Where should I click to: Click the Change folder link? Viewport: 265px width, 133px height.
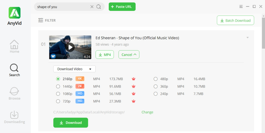pyautogui.click(x=147, y=112)
